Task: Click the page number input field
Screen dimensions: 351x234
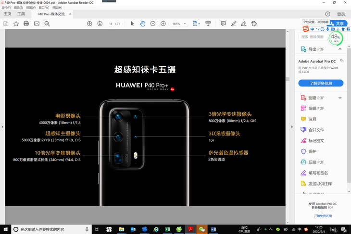Action: pos(111,24)
